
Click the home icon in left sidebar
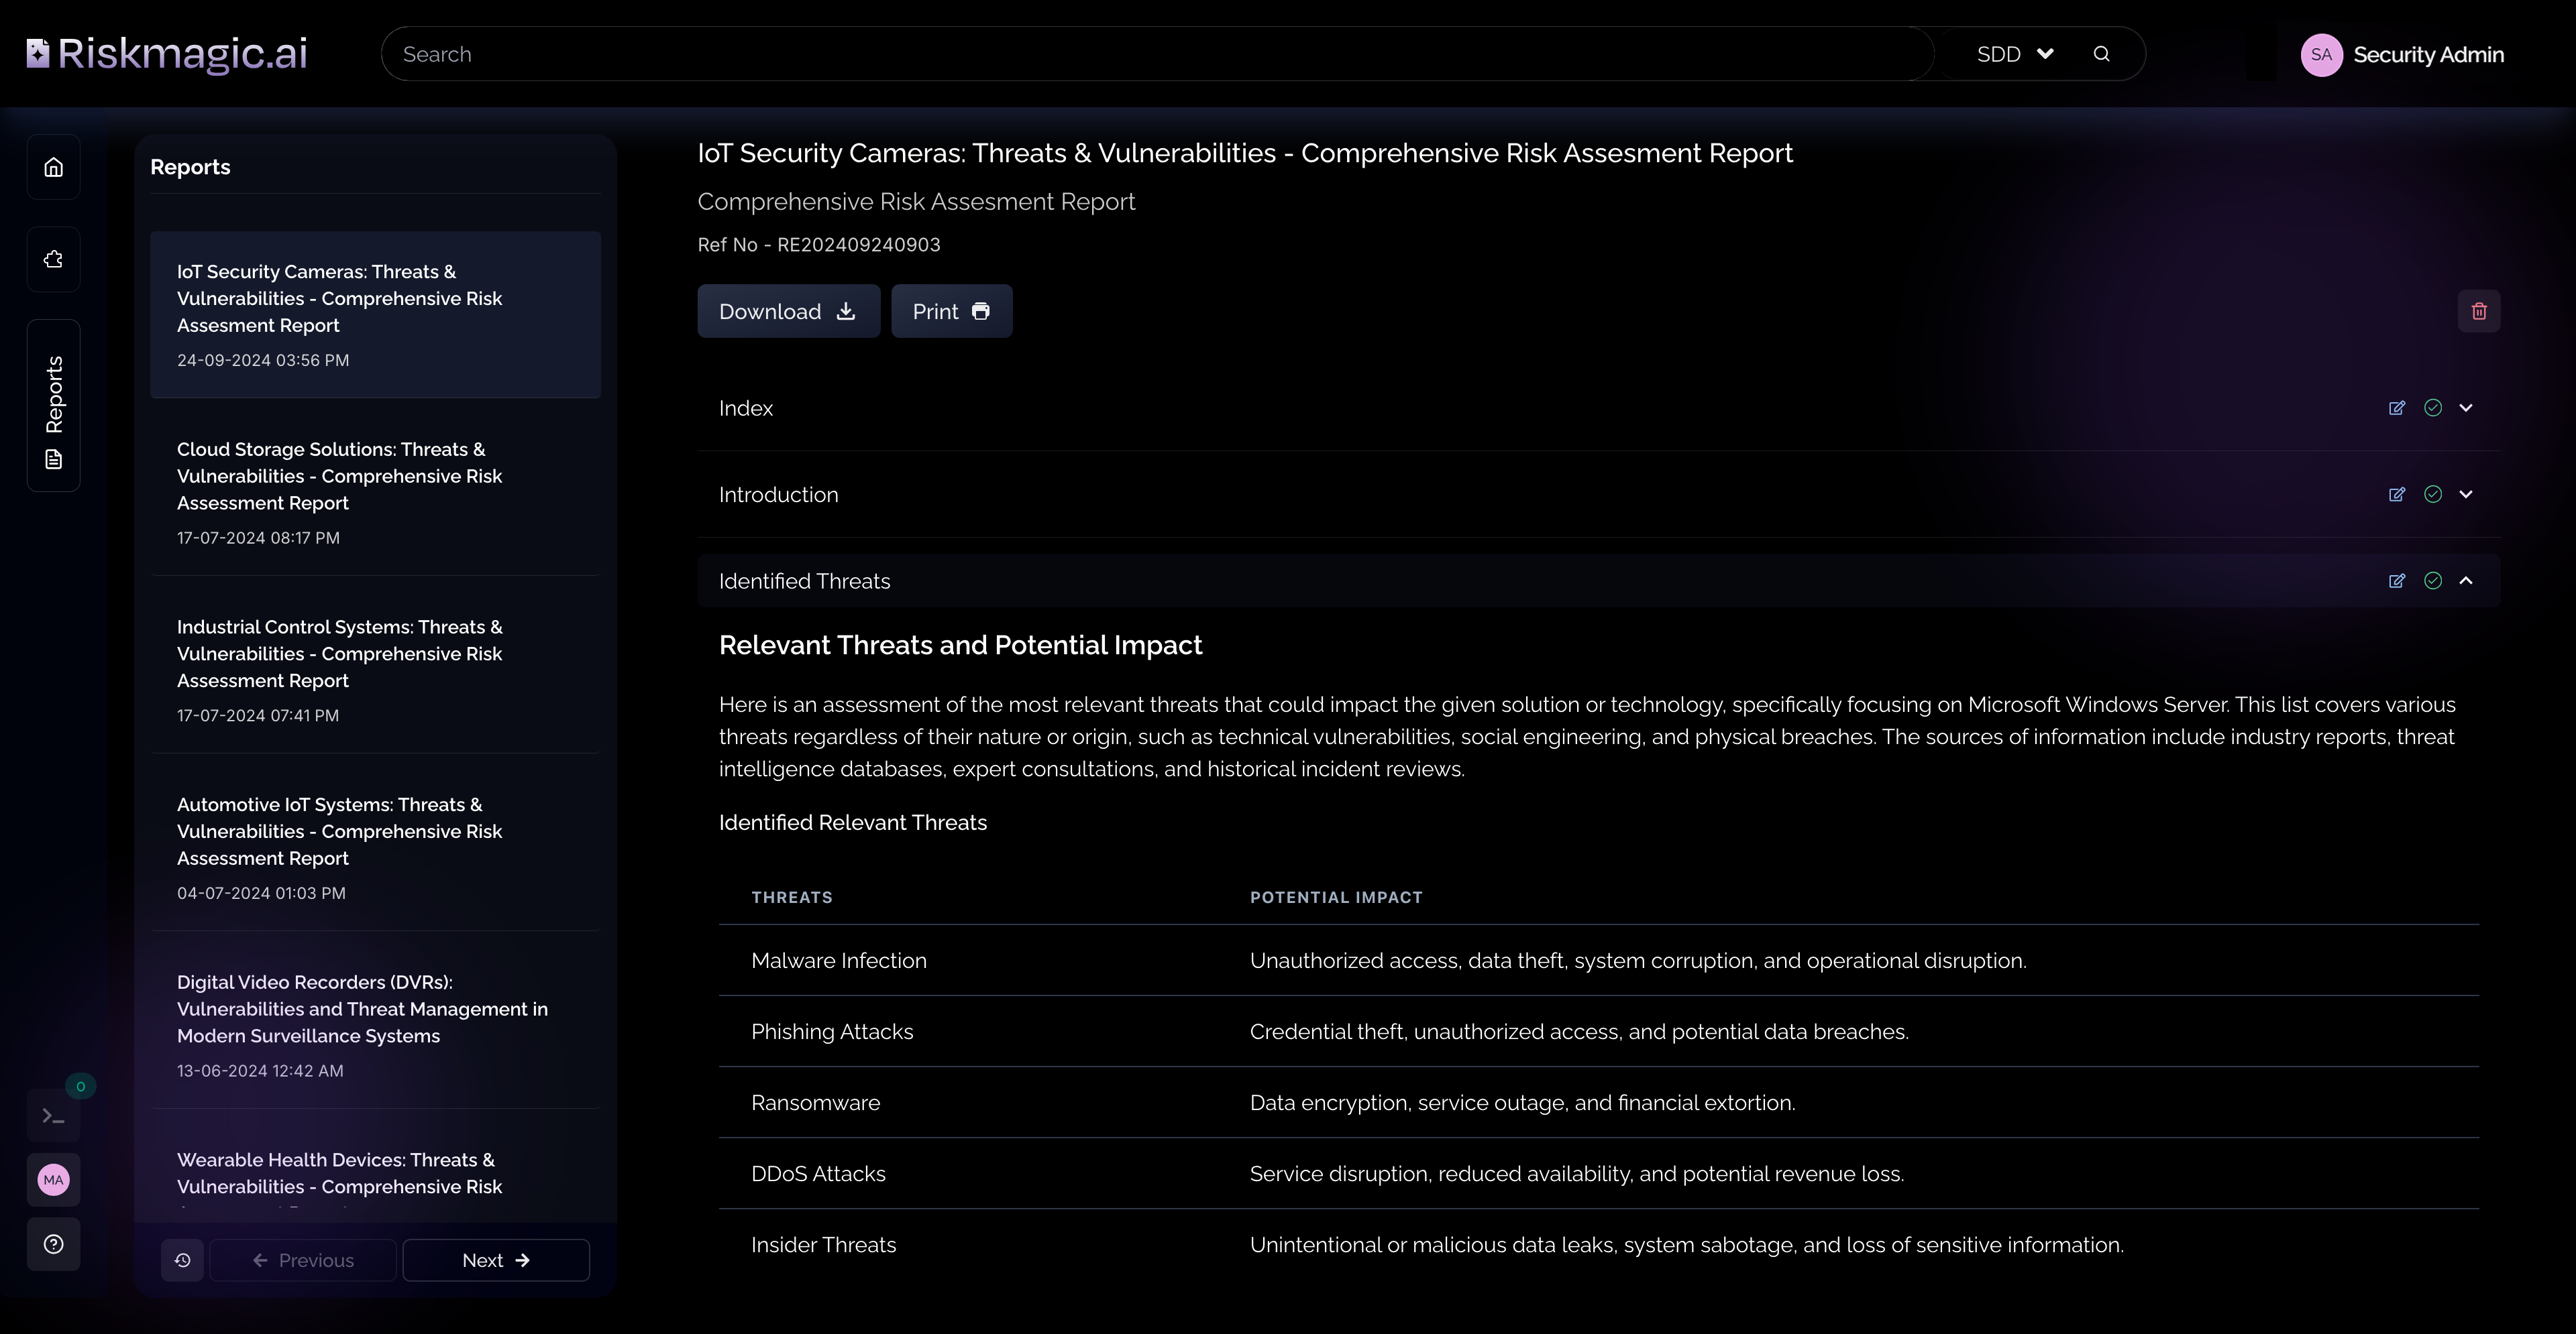54,167
